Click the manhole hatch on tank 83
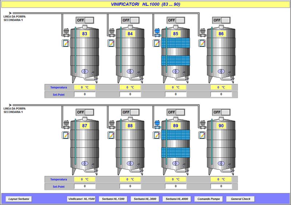Image resolution: width=291 pixels, height=205 pixels. pyautogui.click(x=85, y=71)
